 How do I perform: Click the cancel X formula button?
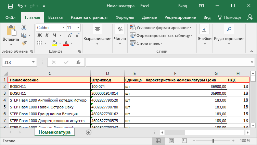click(54, 62)
